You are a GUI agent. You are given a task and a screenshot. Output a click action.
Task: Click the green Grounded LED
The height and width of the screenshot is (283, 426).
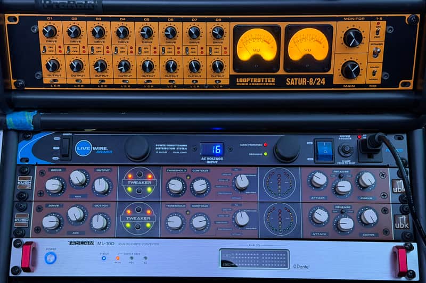(x=265, y=154)
